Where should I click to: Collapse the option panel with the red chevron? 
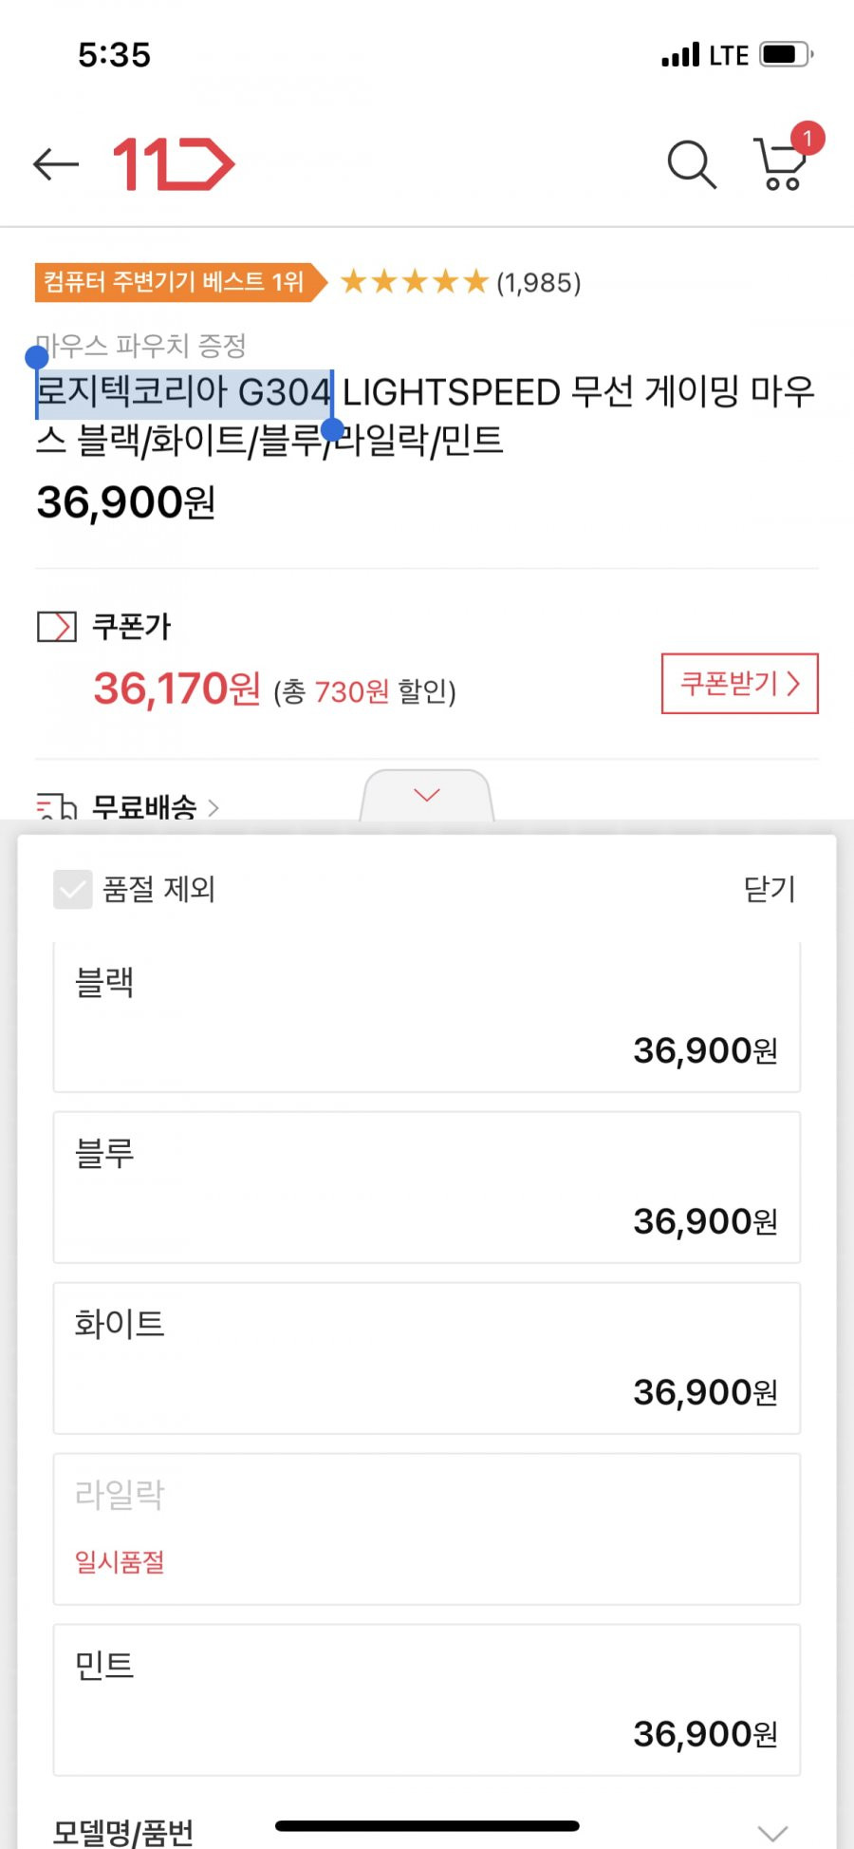(x=427, y=795)
